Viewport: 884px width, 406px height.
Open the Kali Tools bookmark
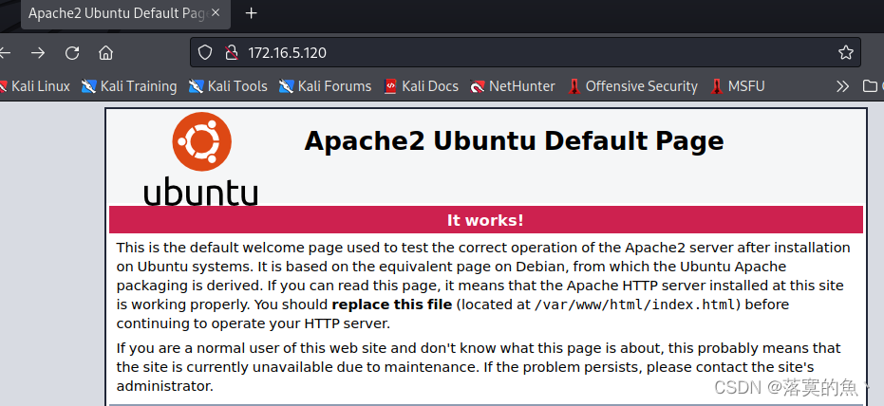point(228,86)
